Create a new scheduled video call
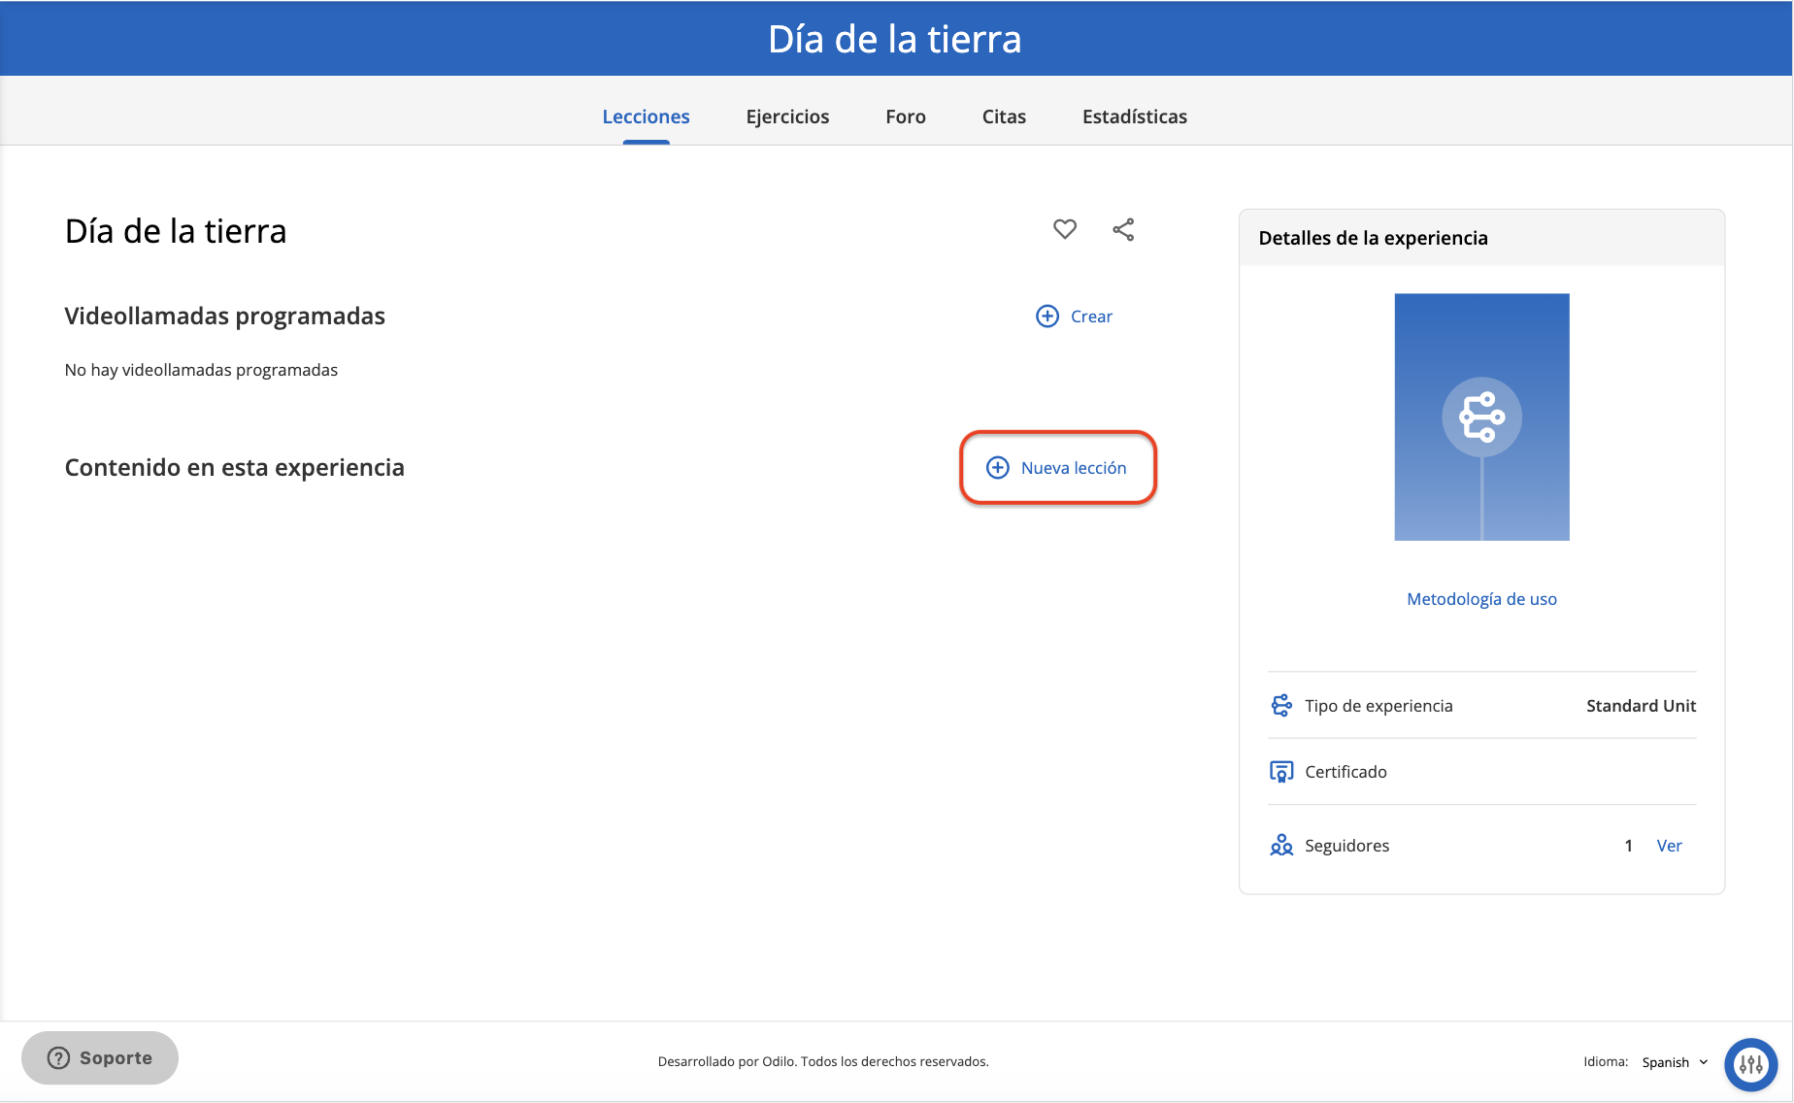The width and height of the screenshot is (1794, 1103). coord(1075,317)
